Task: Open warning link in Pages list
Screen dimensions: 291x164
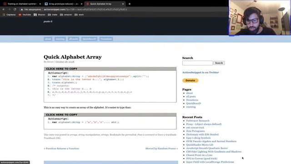Action: pyautogui.click(x=191, y=107)
